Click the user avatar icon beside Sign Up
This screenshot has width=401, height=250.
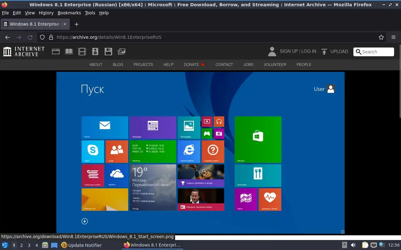click(272, 52)
